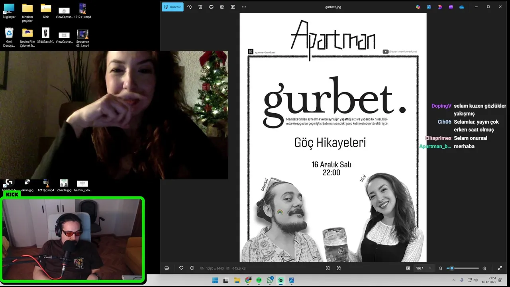Share the photo via the share icon
This screenshot has height=287, width=510.
[x=222, y=7]
